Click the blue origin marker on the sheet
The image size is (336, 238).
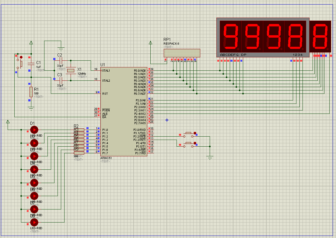pos(167,120)
